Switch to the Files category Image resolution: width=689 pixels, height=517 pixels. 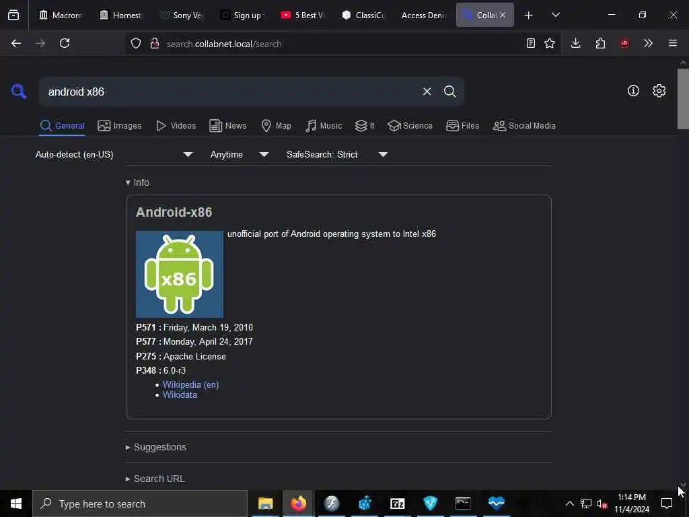coord(462,126)
